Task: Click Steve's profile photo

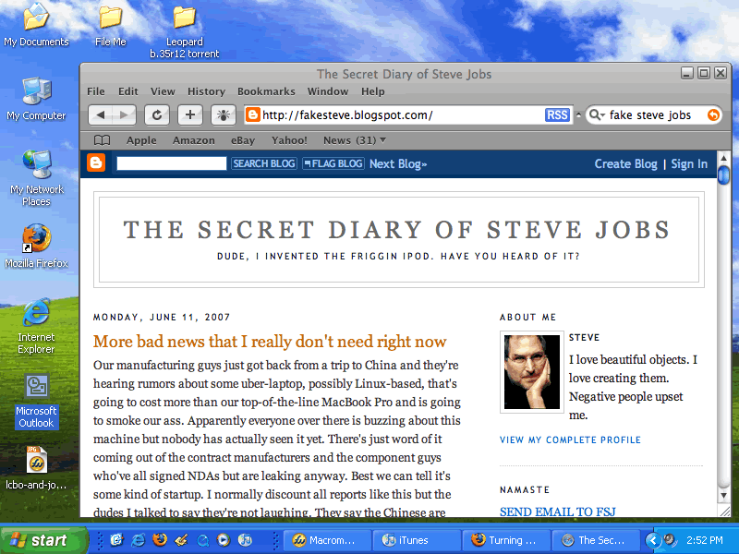Action: 532,372
